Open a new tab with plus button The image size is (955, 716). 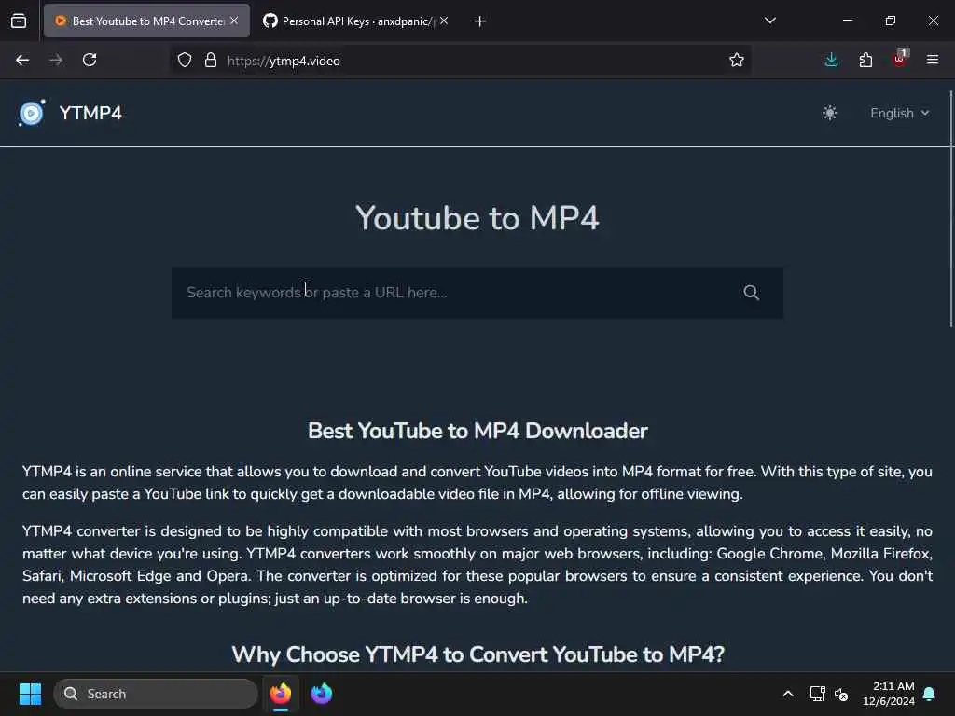click(480, 21)
